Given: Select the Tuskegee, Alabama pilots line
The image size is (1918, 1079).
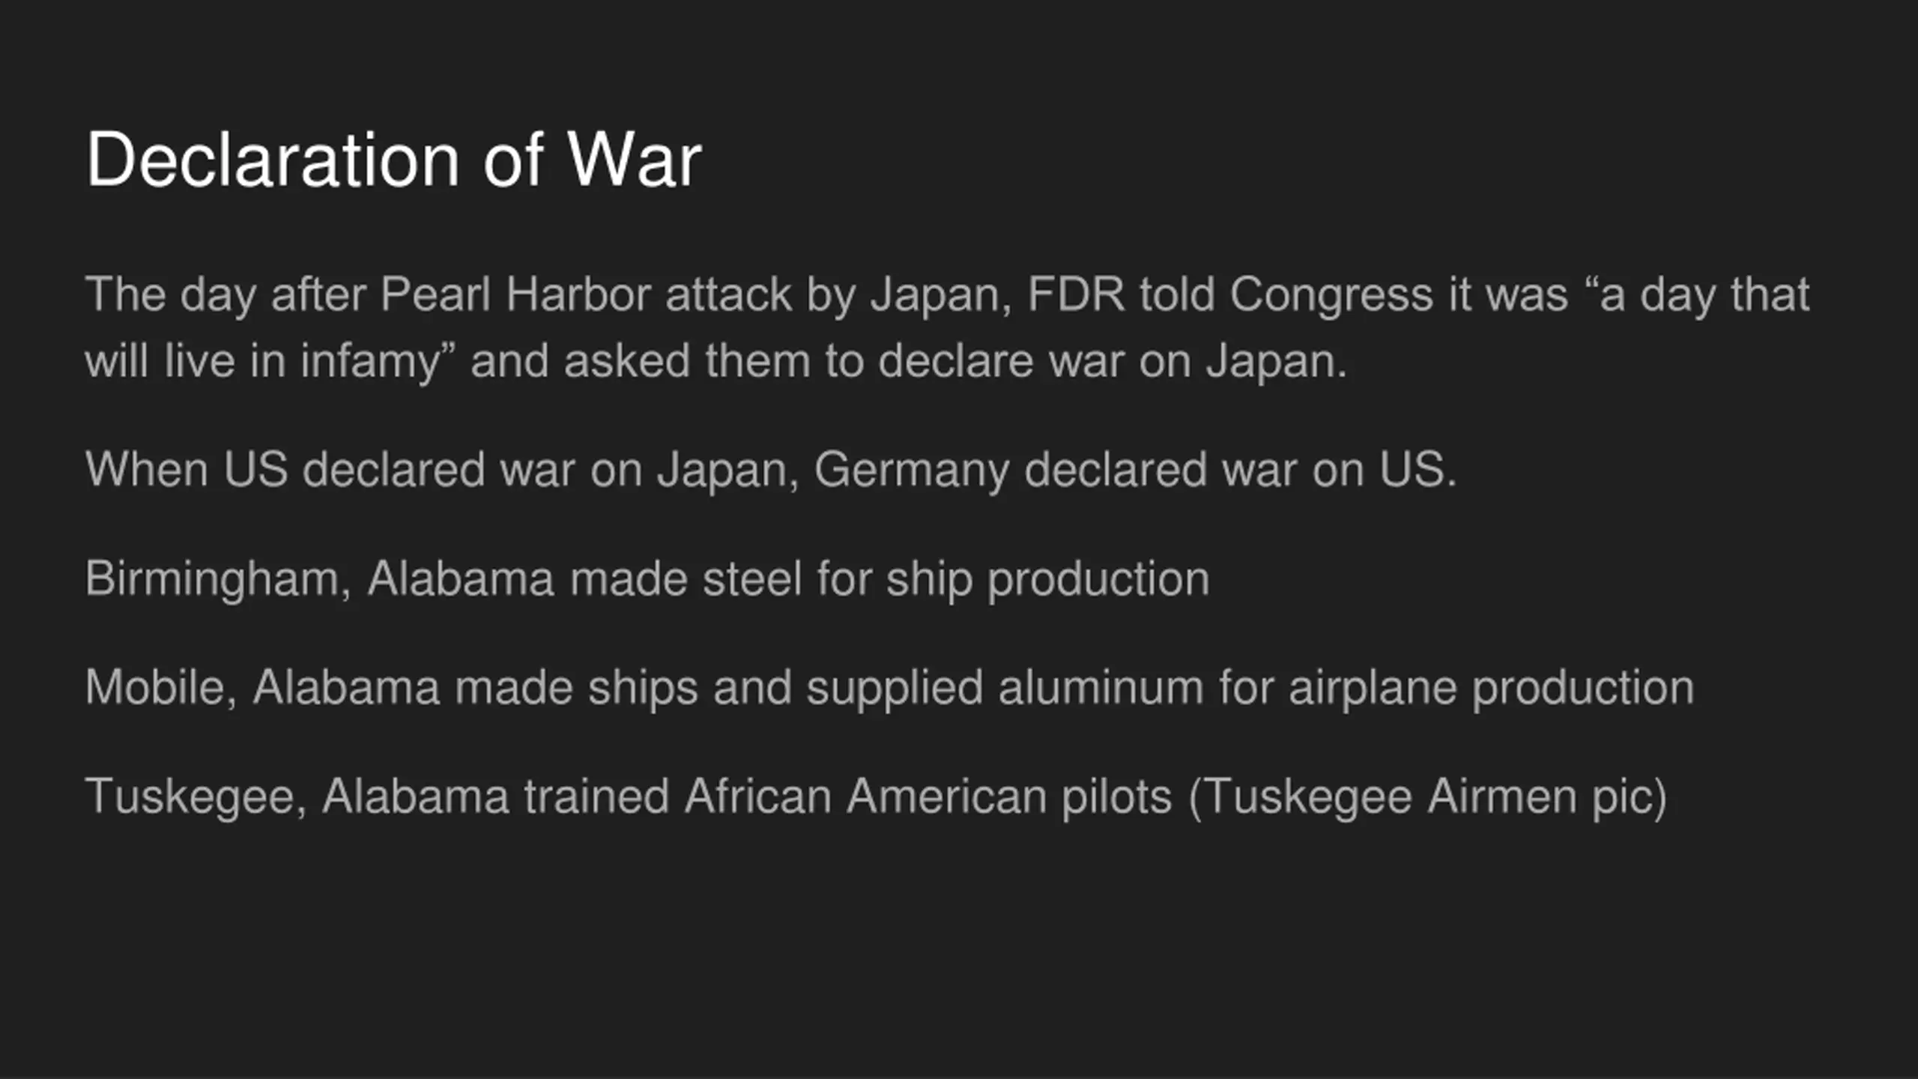Looking at the screenshot, I should (x=876, y=797).
